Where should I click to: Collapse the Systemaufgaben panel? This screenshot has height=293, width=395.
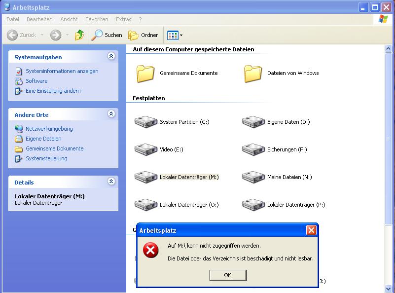111,56
